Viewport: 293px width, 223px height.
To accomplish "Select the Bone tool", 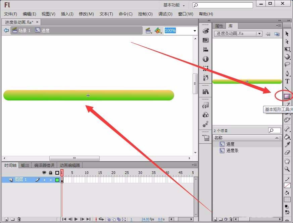I will point(287,129).
